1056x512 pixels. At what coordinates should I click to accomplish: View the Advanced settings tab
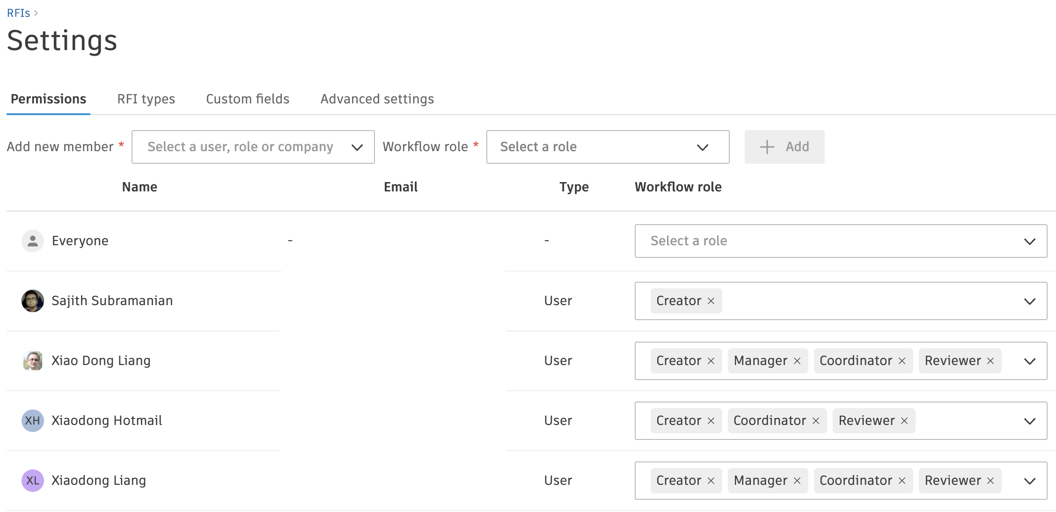377,99
